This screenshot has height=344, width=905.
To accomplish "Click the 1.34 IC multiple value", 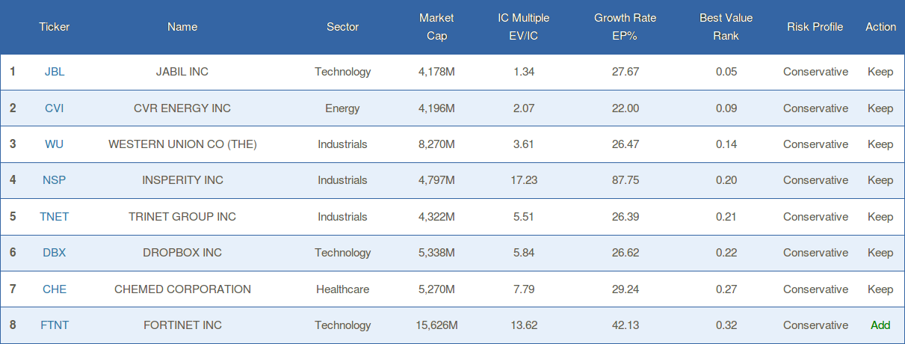I will pos(524,72).
